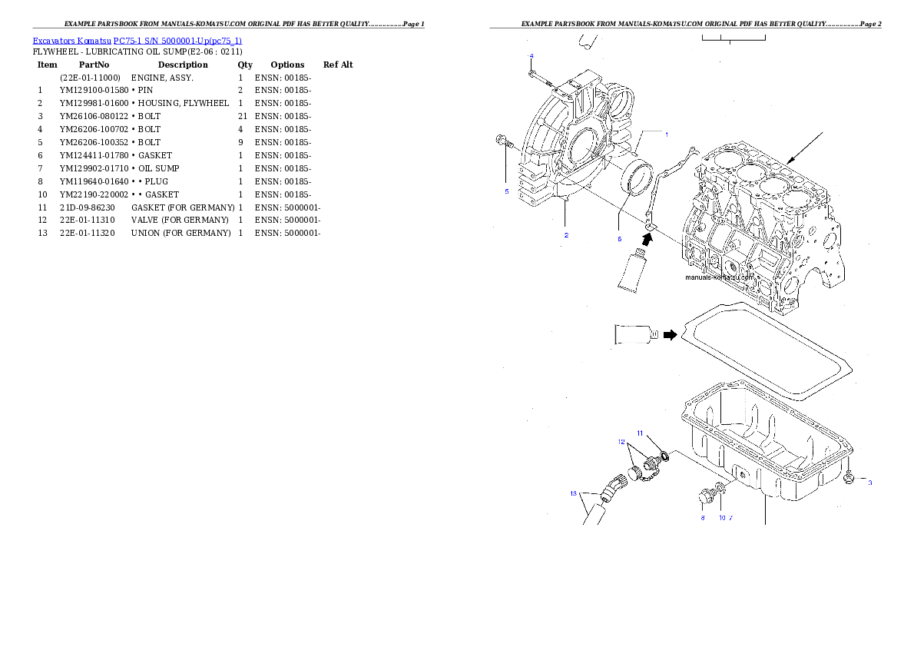The image size is (914, 647).
Task: Select part number 2 under the flywheel housing
Action: click(x=566, y=235)
